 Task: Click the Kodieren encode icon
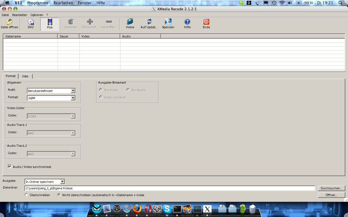click(71, 24)
